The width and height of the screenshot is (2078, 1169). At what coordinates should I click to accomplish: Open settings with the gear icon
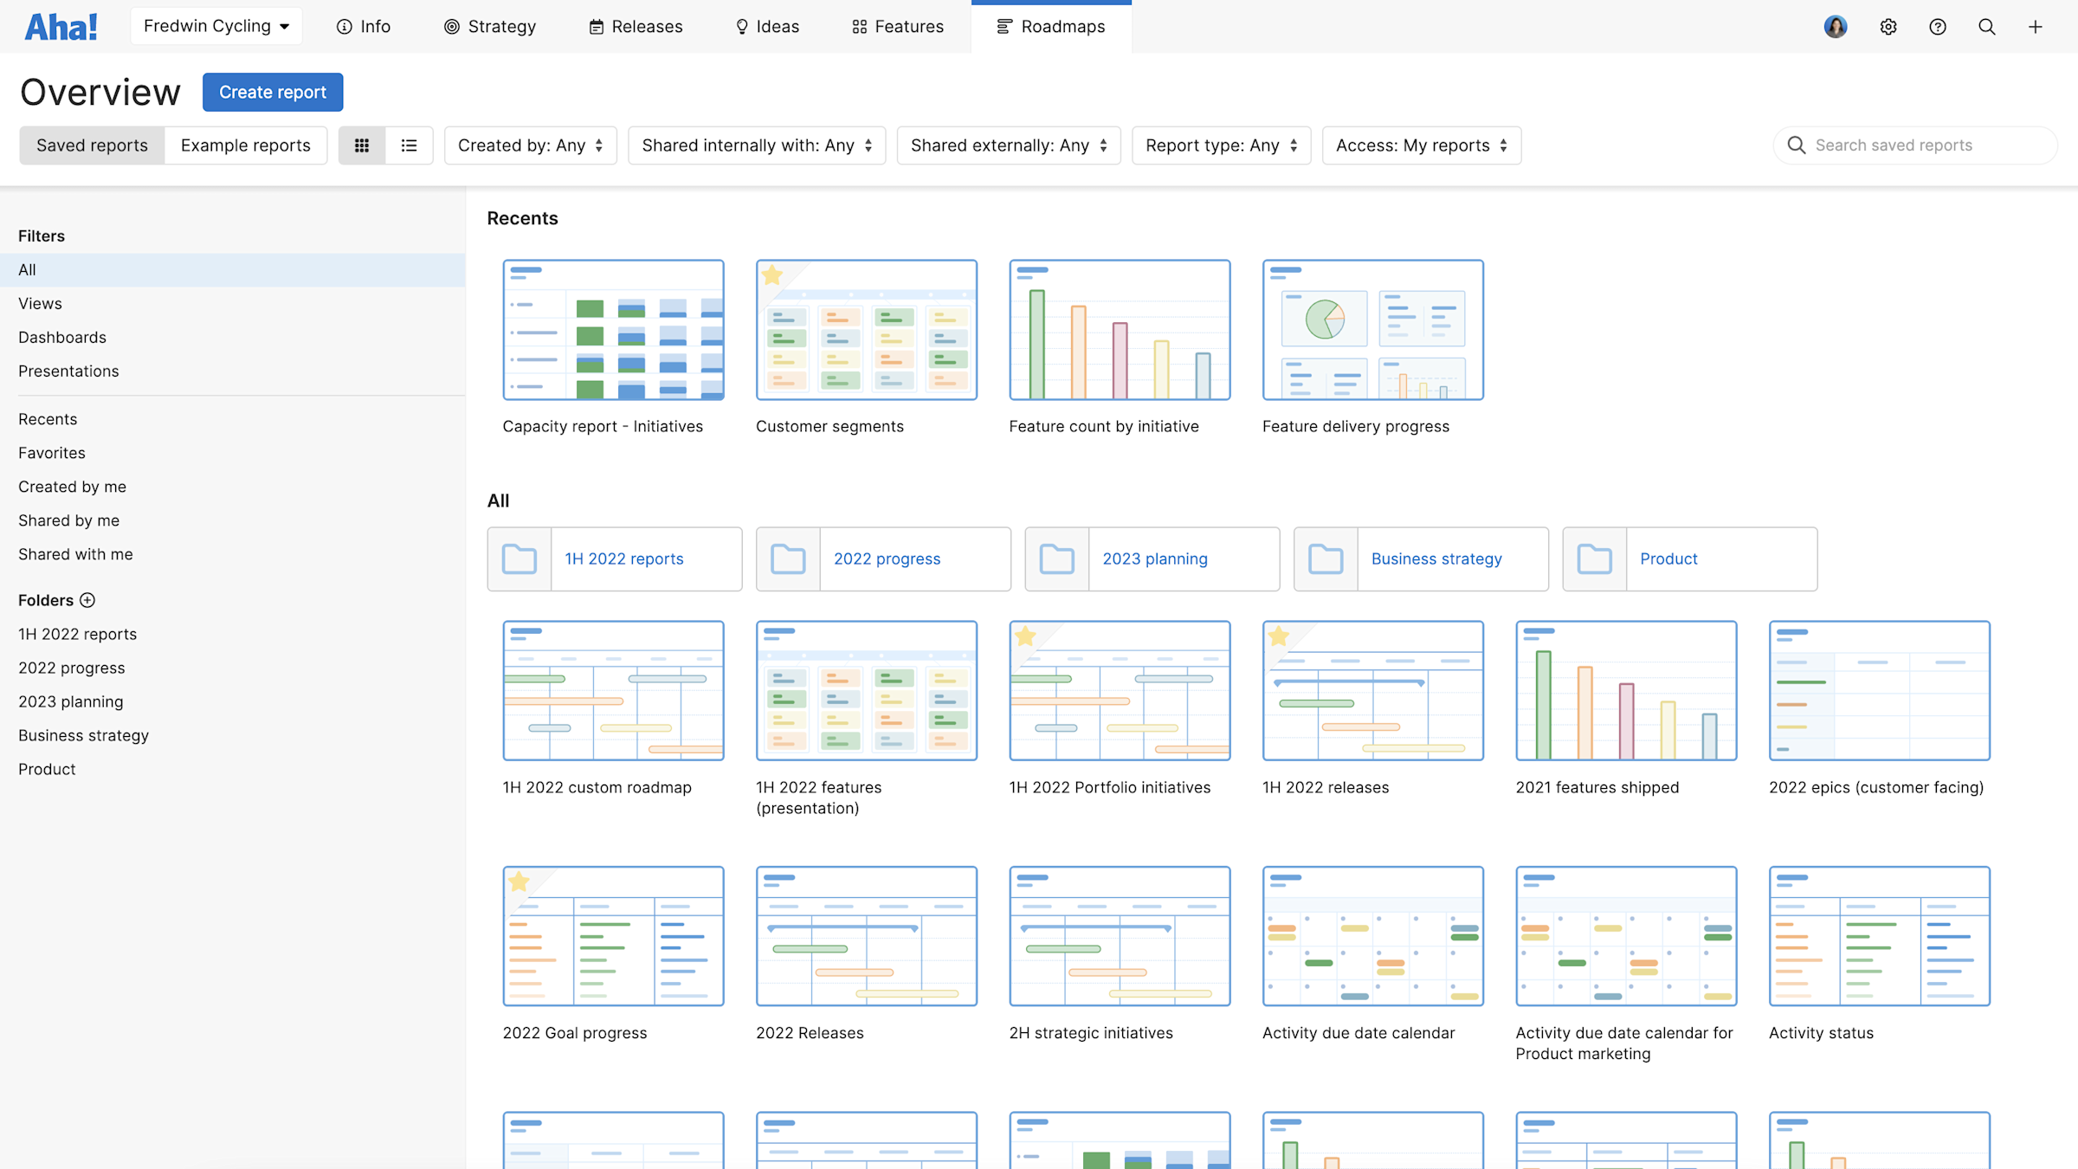[1888, 26]
